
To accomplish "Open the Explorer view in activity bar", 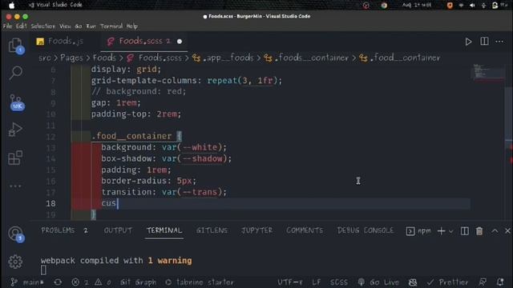I will coord(15,46).
